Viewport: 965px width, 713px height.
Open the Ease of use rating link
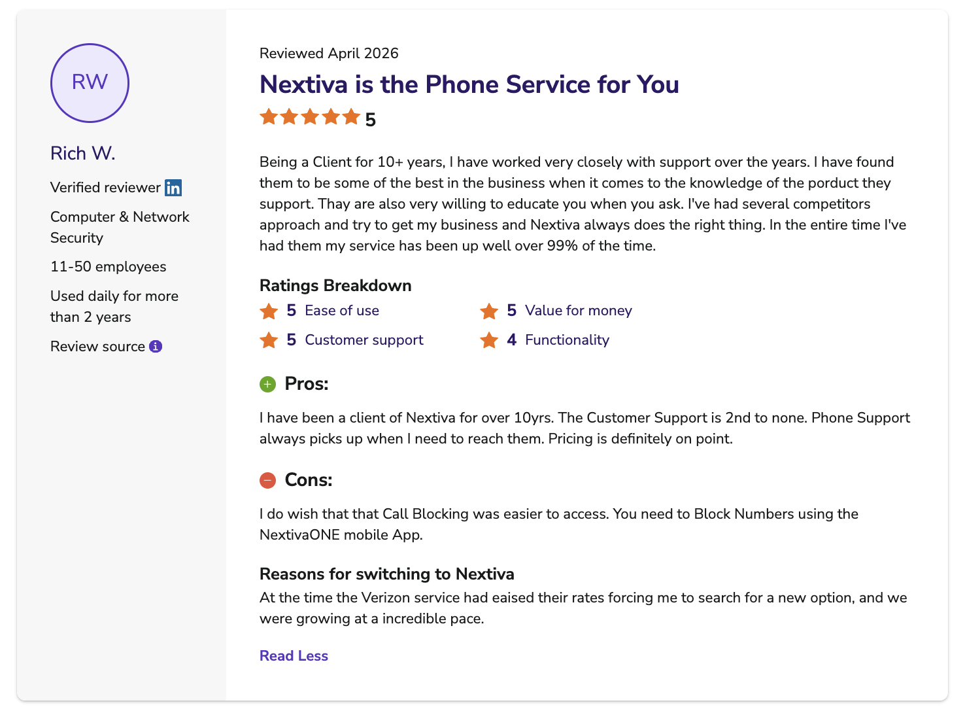342,311
